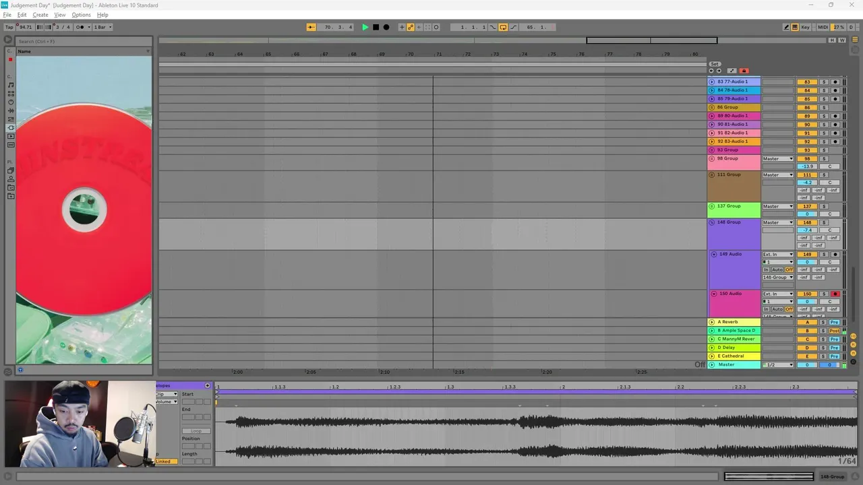Enable MIDI Arrangement Overdub plus icon
863x485 pixels.
pyautogui.click(x=402, y=27)
